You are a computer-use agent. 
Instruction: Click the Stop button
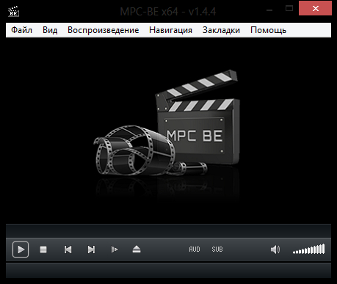43,250
